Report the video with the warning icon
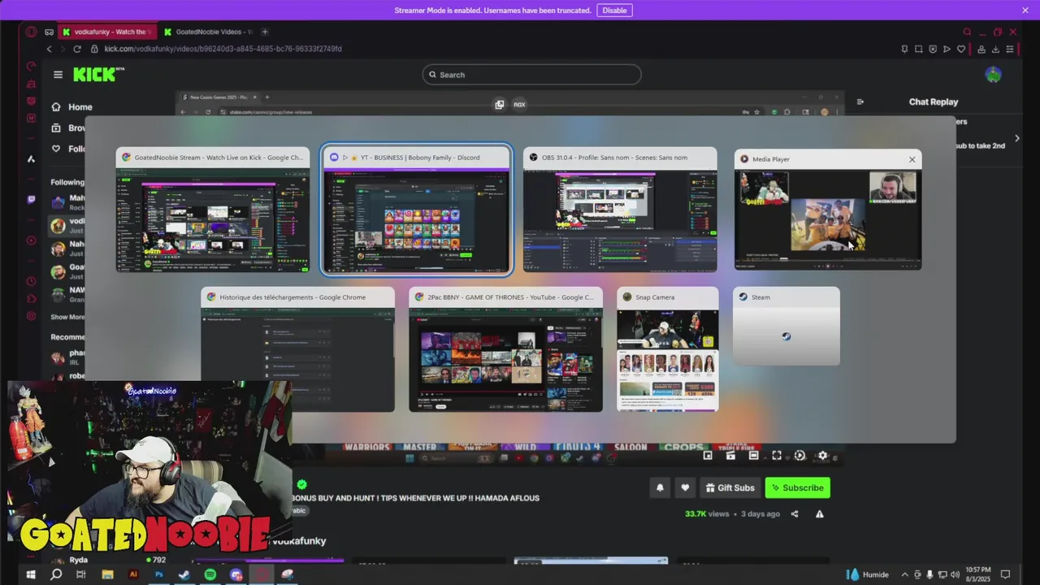 pos(819,513)
